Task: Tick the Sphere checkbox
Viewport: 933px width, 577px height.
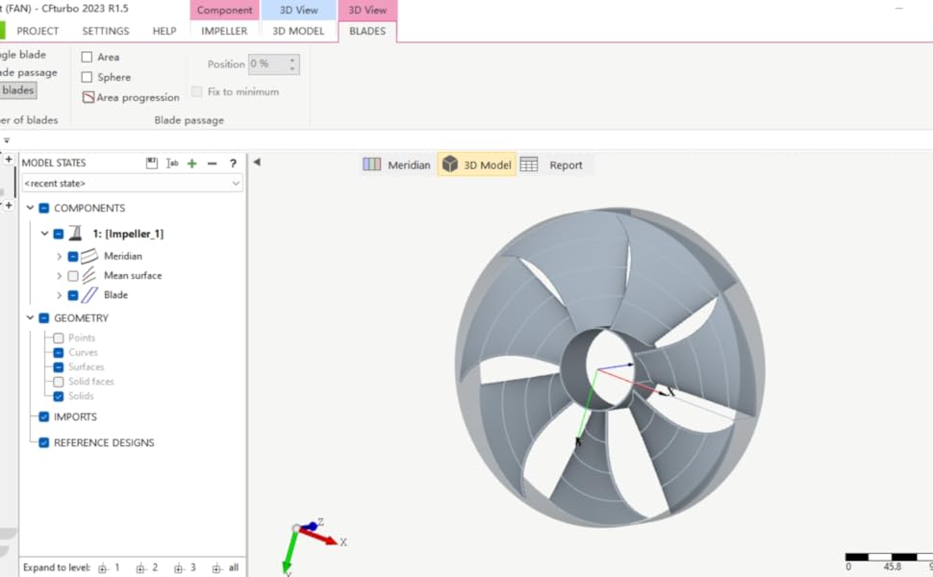Action: pos(88,78)
